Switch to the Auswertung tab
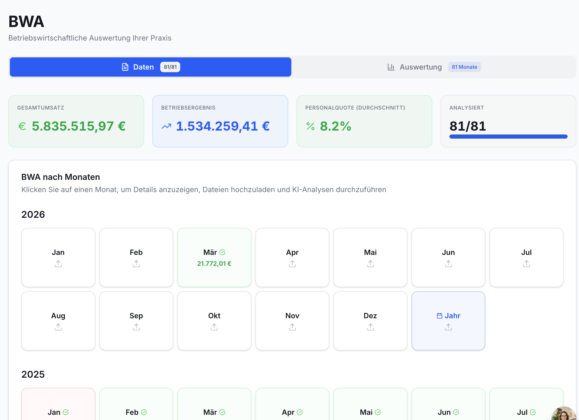 [434, 67]
